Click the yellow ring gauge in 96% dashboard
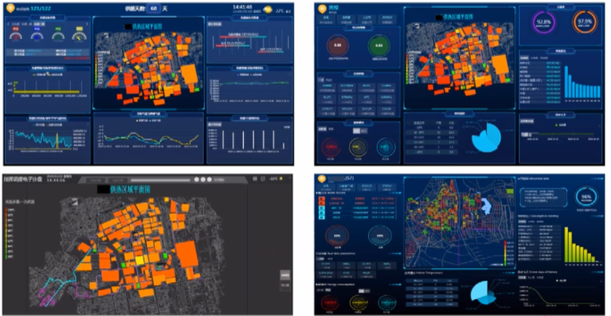The width and height of the screenshot is (611, 316). click(x=358, y=302)
